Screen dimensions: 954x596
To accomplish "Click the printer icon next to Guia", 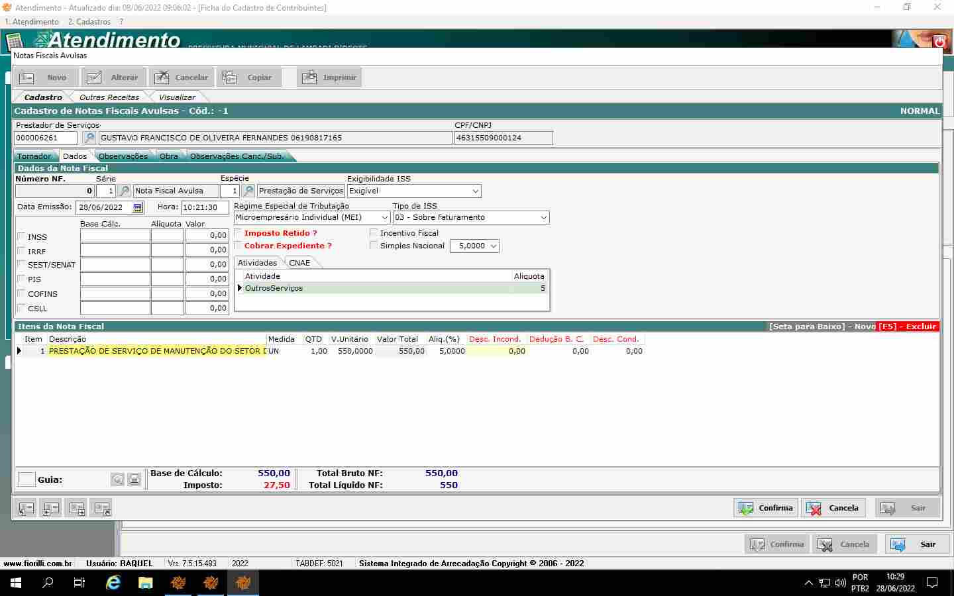I will pyautogui.click(x=134, y=479).
